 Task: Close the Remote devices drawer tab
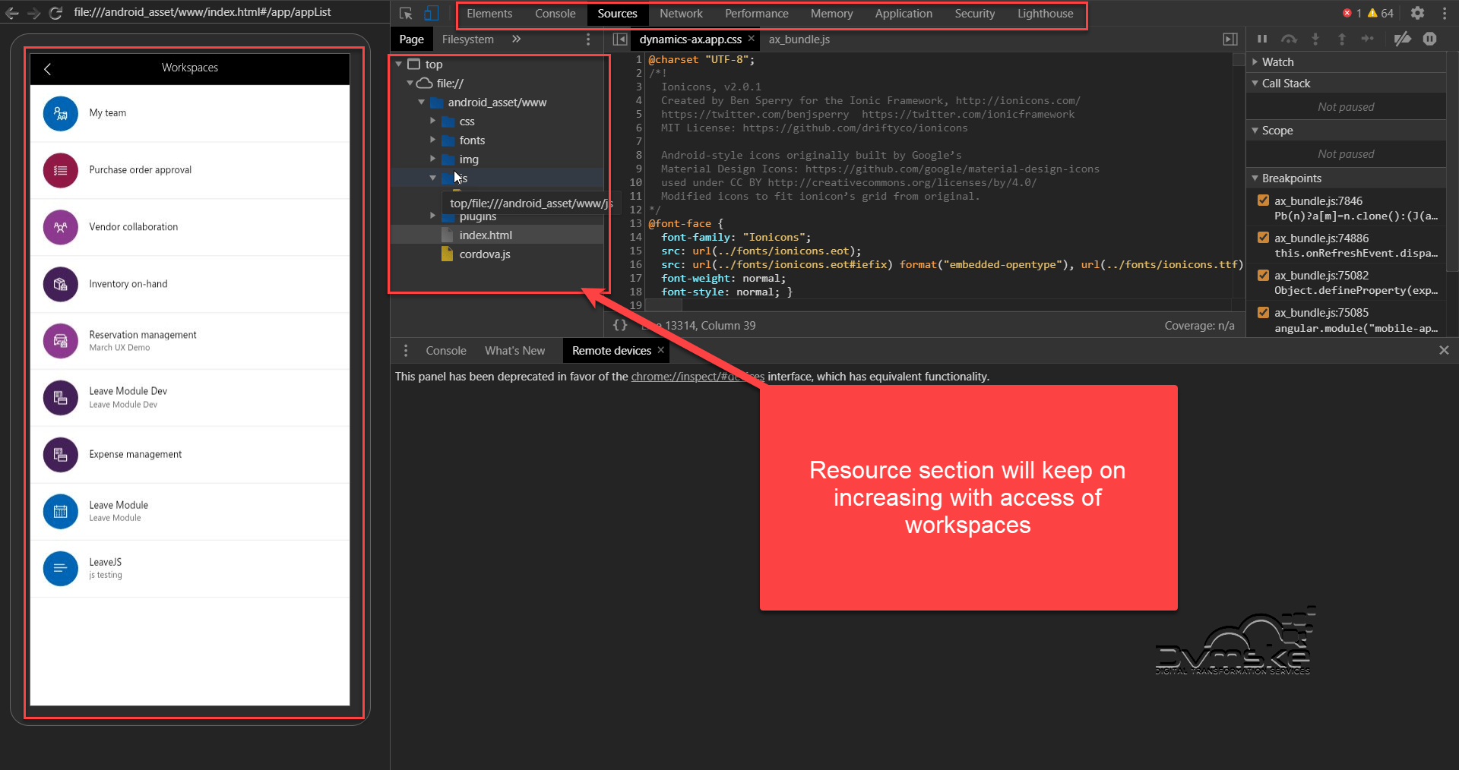tap(660, 350)
